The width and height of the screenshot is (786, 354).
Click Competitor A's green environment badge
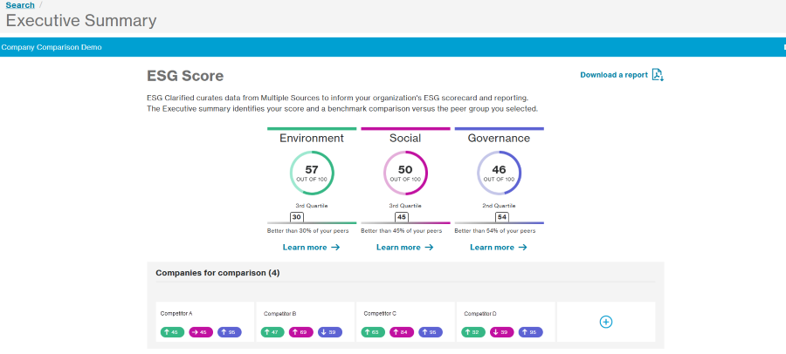click(172, 332)
